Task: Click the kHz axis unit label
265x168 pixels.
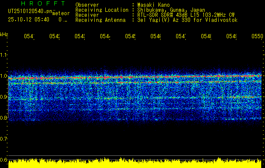Action: [4, 35]
